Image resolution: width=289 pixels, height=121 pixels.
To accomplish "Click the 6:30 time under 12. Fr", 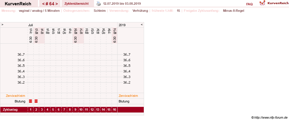I will [x=31, y=39].
